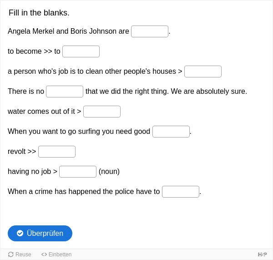Focus the blank after 'Boris Johnson are'
The image size is (273, 260).
tap(150, 31)
